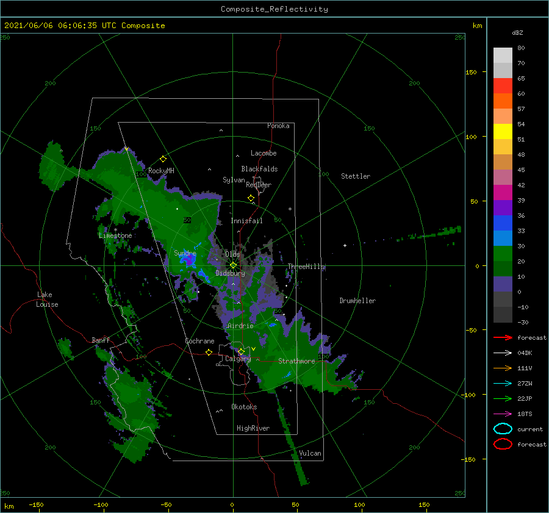
Task: Click the red forecast arrow icon
Action: [x=503, y=337]
